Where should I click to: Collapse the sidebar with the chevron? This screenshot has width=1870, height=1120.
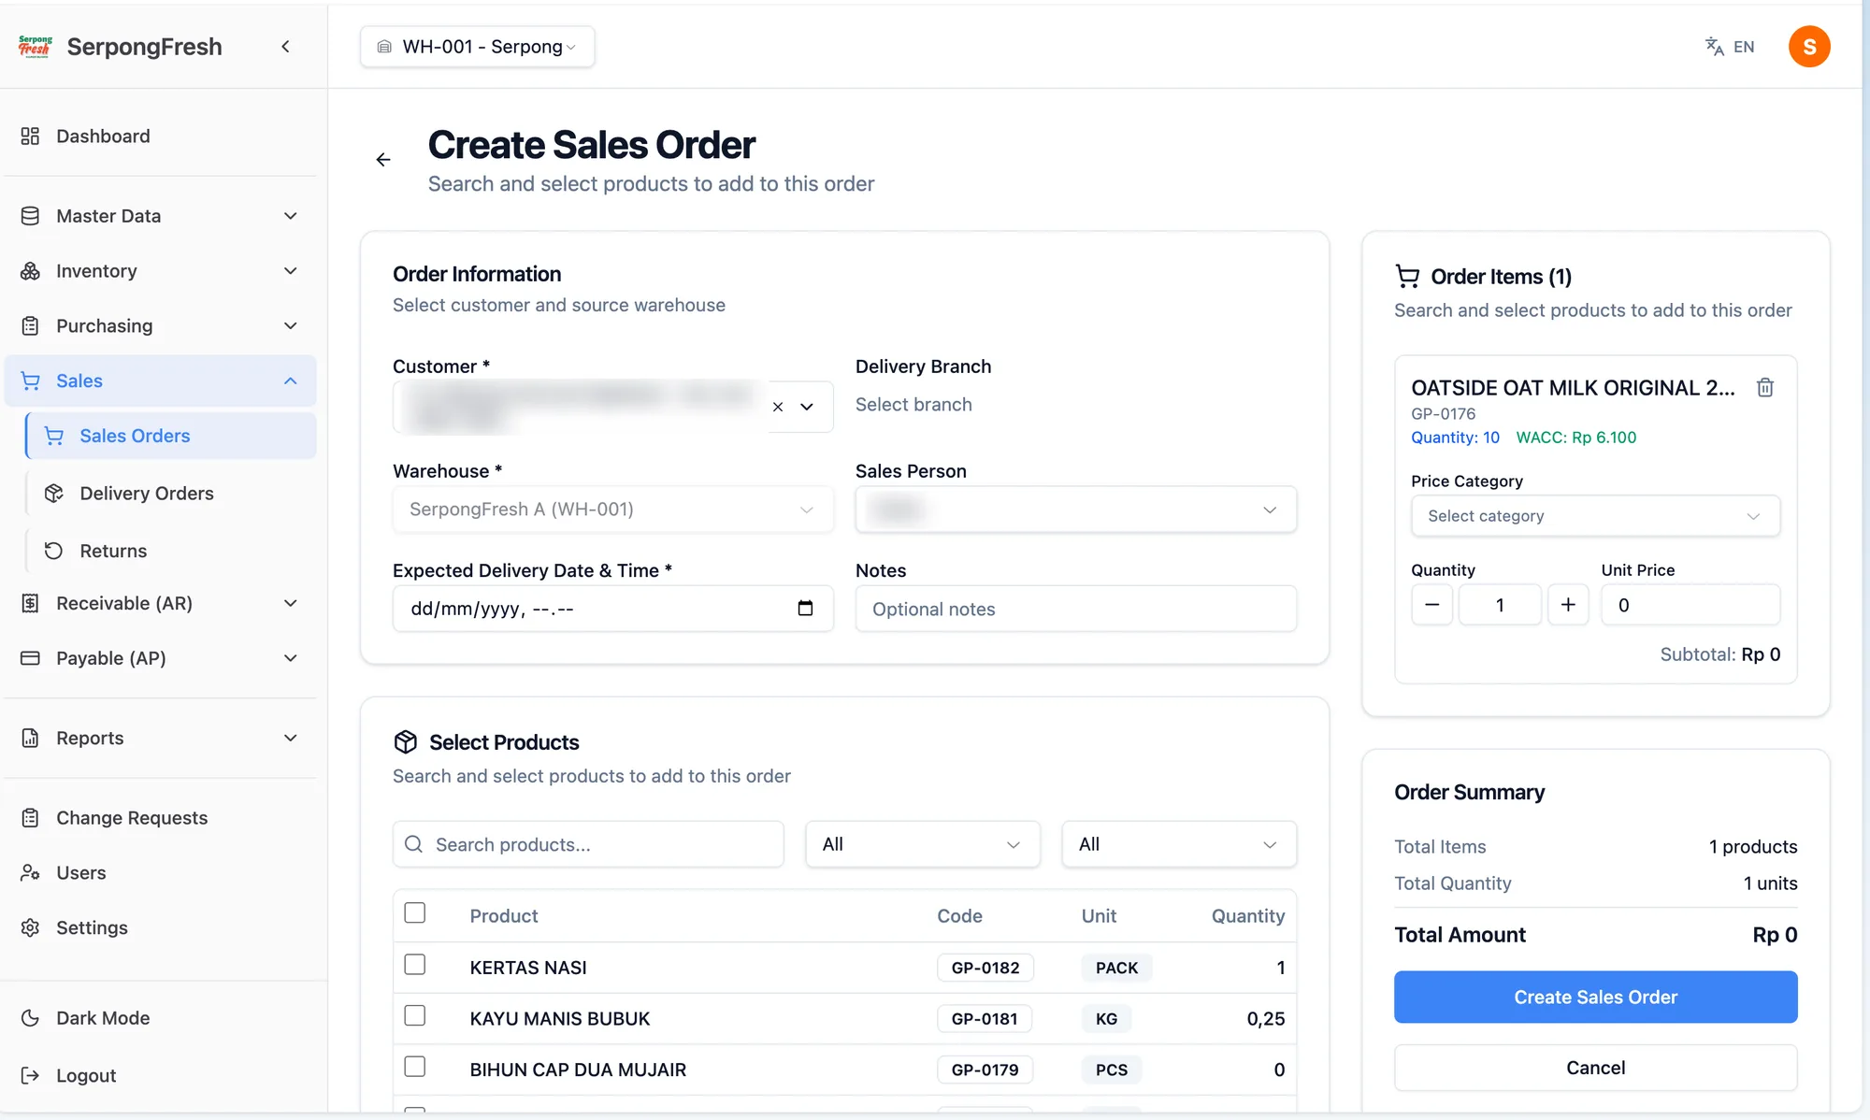285,46
